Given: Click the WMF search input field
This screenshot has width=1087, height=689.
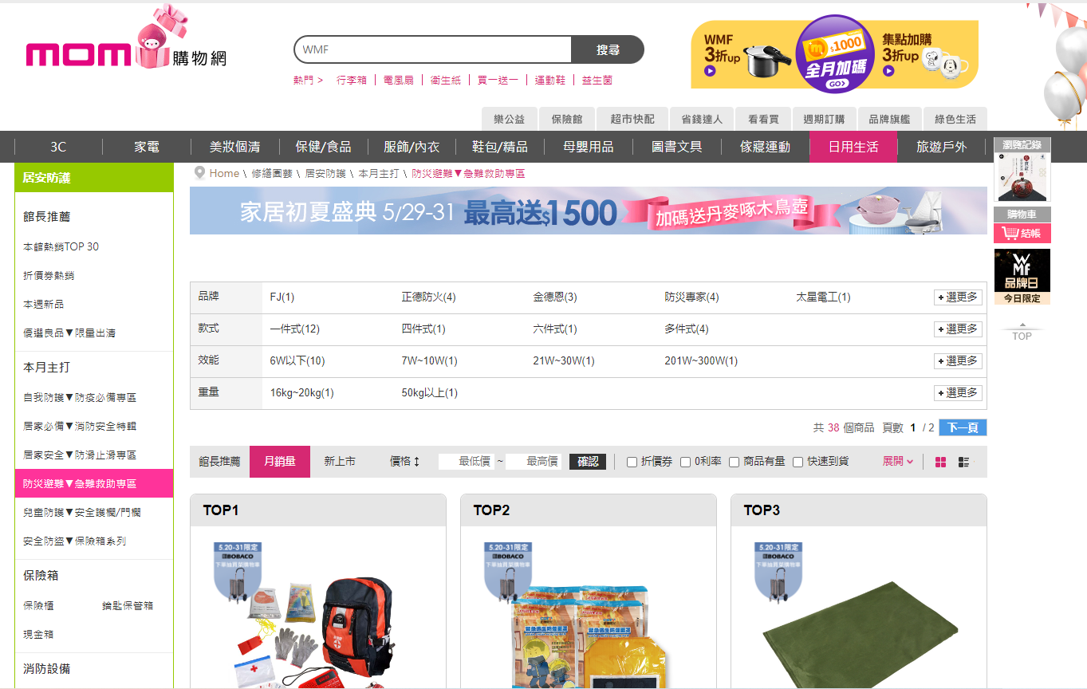Looking at the screenshot, I should pyautogui.click(x=433, y=49).
